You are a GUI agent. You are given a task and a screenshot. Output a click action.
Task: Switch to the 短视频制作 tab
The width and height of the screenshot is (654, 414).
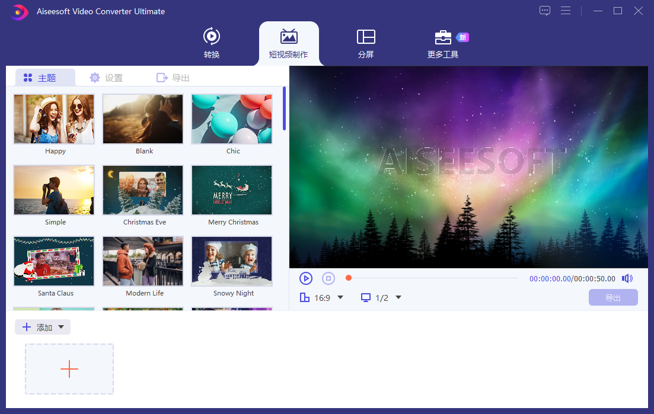289,43
